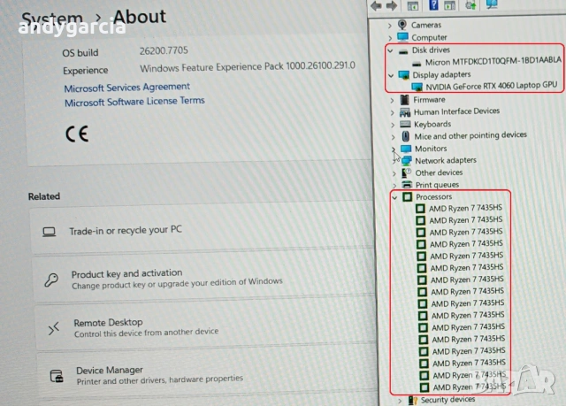The height and width of the screenshot is (406, 566).
Task: Expand the Network adapters category
Action: [x=392, y=161]
